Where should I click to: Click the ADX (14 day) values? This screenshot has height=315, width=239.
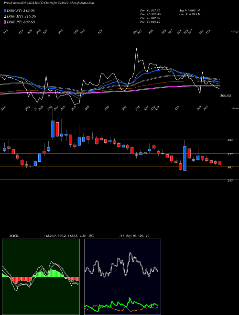point(134,236)
